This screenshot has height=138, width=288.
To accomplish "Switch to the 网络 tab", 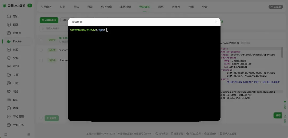I will (x=161, y=7).
